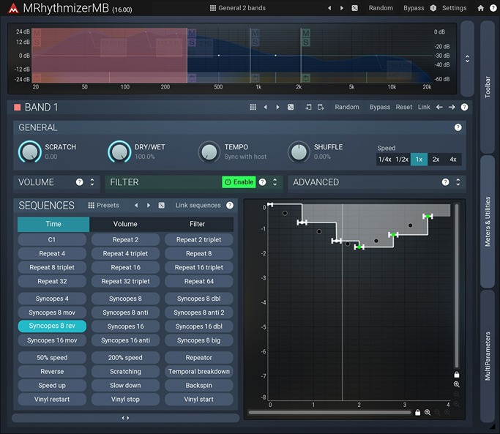This screenshot has width=500, height=434.
Task: Open Meters & Utilities side tab
Action: [488, 222]
